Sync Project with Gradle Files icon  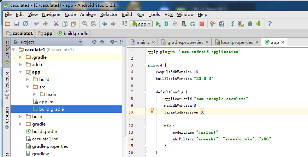coord(232,24)
